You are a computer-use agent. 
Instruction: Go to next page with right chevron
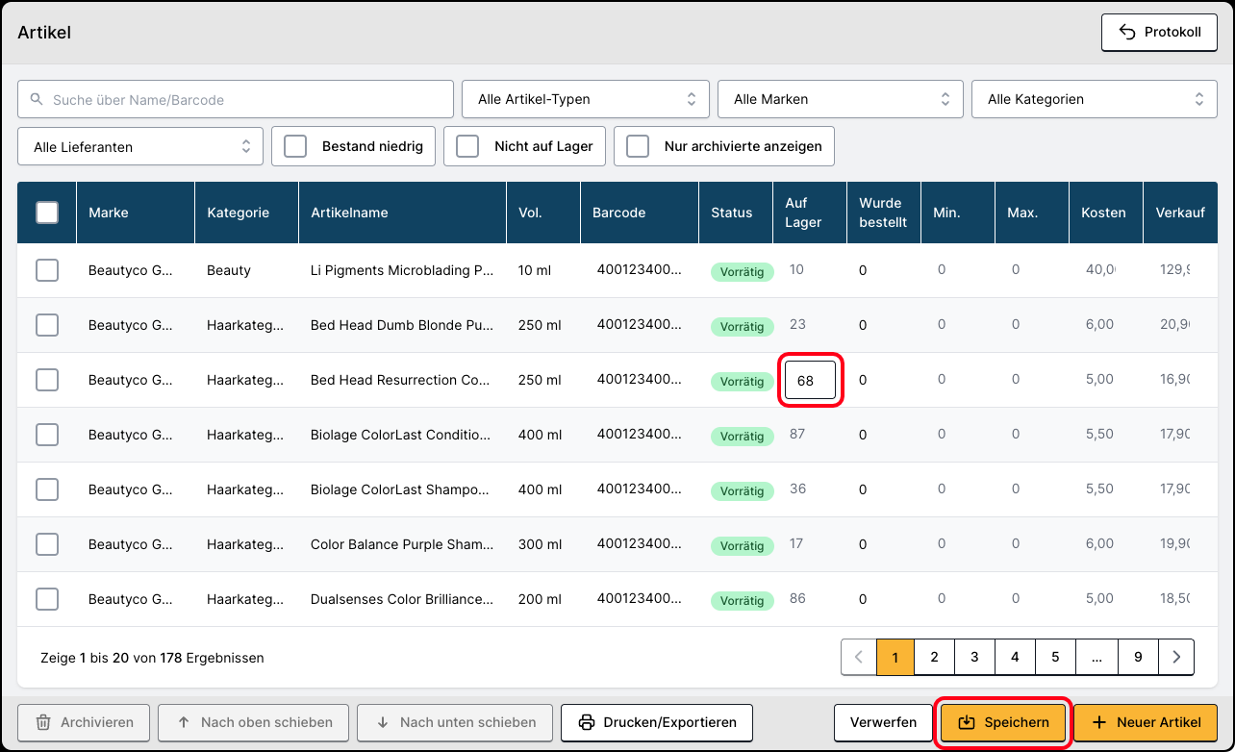pos(1176,658)
